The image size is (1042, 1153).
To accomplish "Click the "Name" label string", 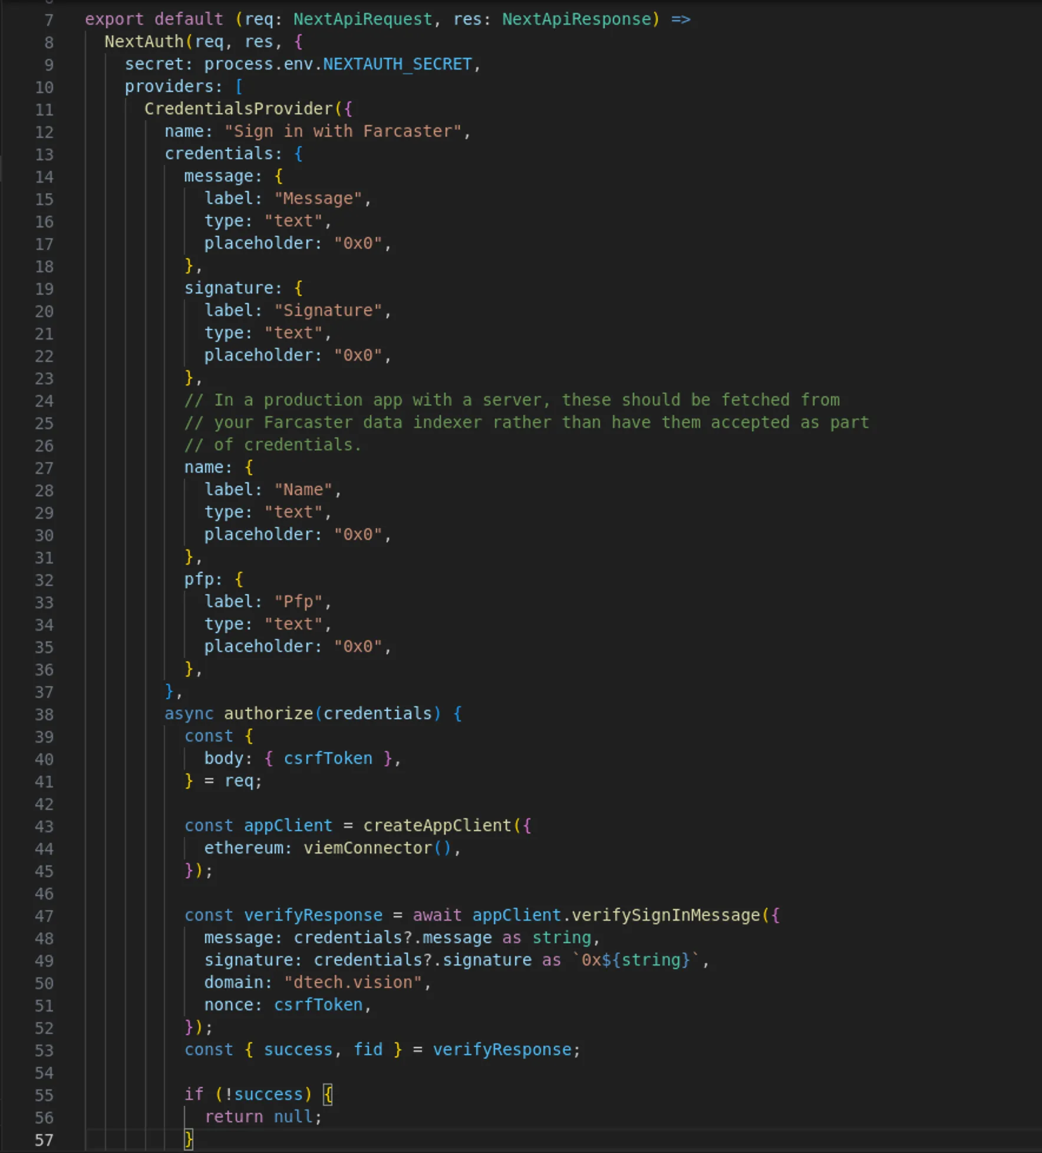I will click(x=304, y=490).
